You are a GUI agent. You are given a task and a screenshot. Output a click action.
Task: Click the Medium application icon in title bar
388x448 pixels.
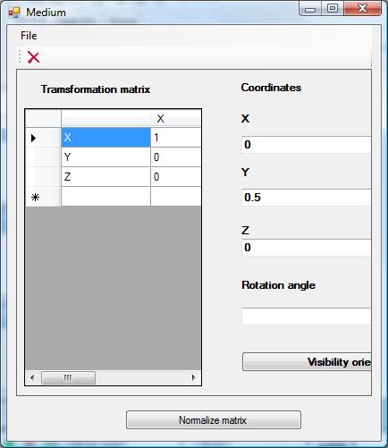click(x=14, y=13)
